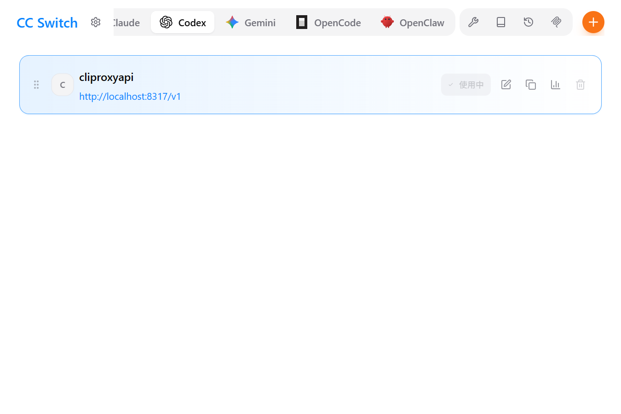Image resolution: width=621 pixels, height=414 pixels.
Task: Open the book icon in toolbar
Action: [501, 22]
